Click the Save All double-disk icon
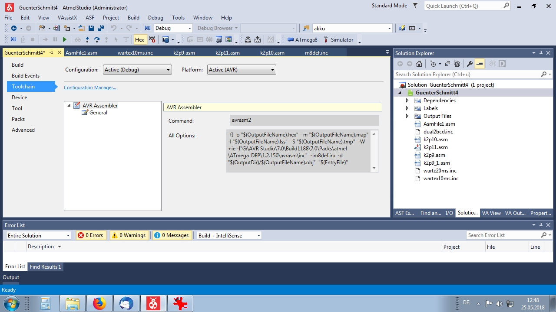 click(x=101, y=28)
